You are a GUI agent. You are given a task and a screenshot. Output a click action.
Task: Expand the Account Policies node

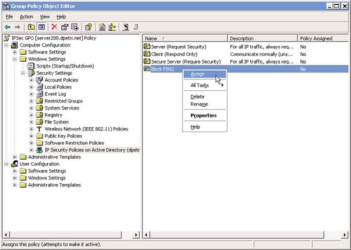click(x=31, y=80)
